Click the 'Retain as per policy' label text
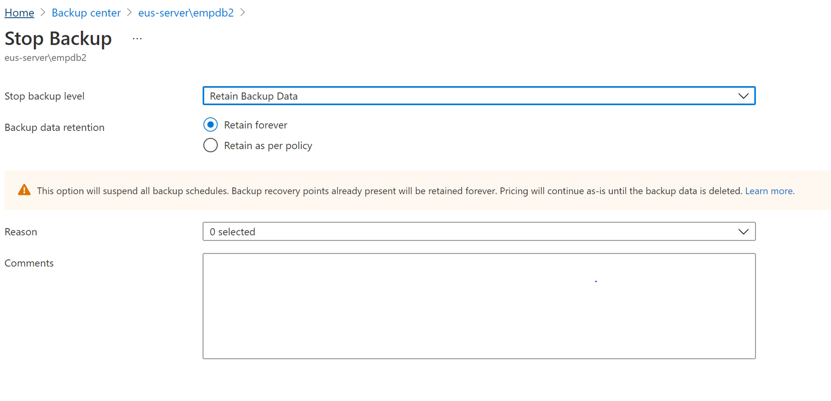 pyautogui.click(x=268, y=146)
